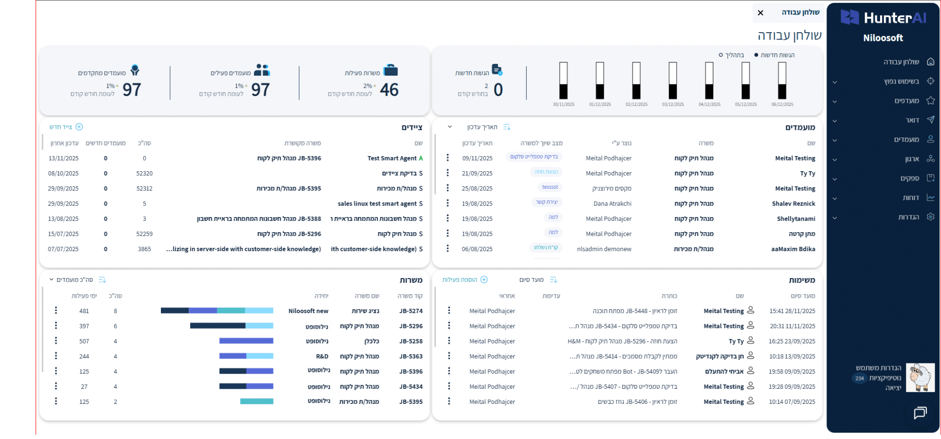Image resolution: width=941 pixels, height=439 pixels.
Task: Close the שולחן עבודה tab
Action: 760,13
